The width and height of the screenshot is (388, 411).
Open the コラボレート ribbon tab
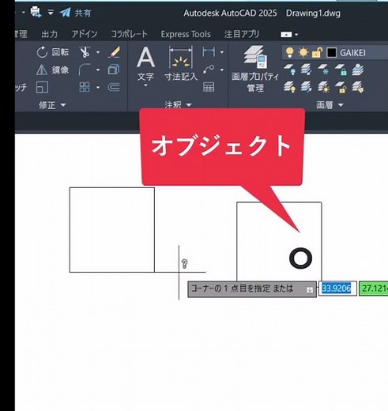tap(129, 34)
